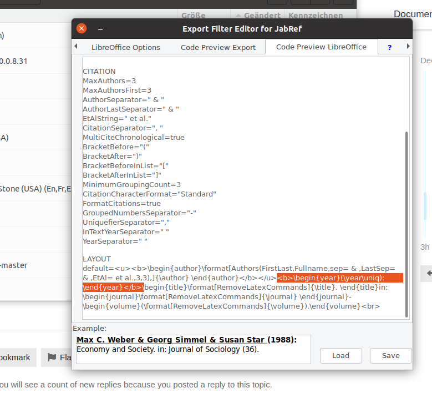The image size is (432, 393).
Task: Click Kennzeichnen column header in file manager
Action: coord(316,15)
